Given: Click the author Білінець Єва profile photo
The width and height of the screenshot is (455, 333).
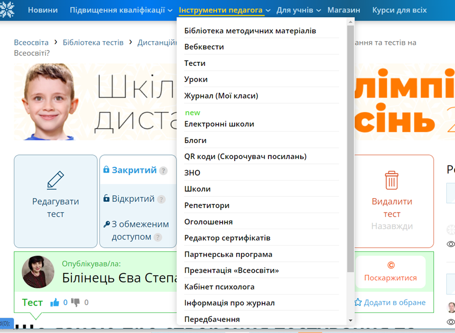Looking at the screenshot, I should pos(38,272).
